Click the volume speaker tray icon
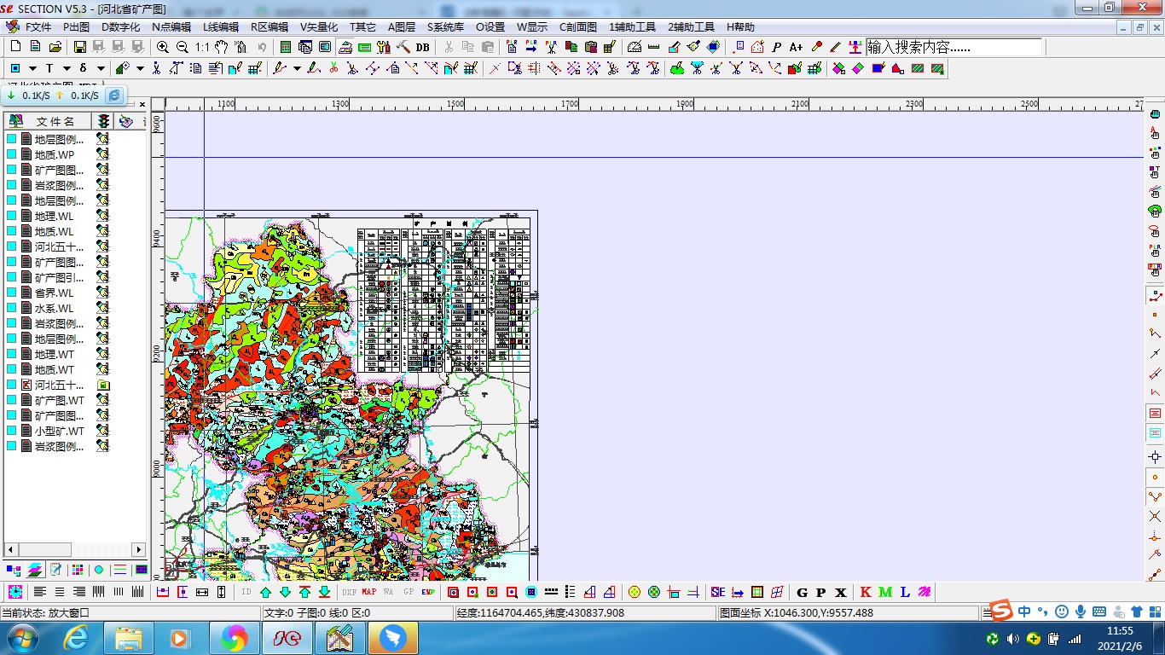This screenshot has width=1165, height=655. [1013, 638]
